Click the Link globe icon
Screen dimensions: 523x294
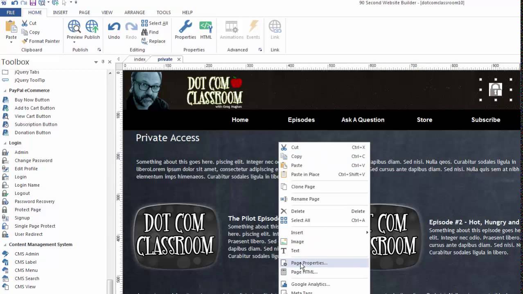(275, 27)
